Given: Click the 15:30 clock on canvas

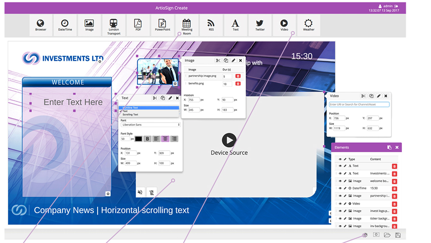Looking at the screenshot, I should 302,56.
